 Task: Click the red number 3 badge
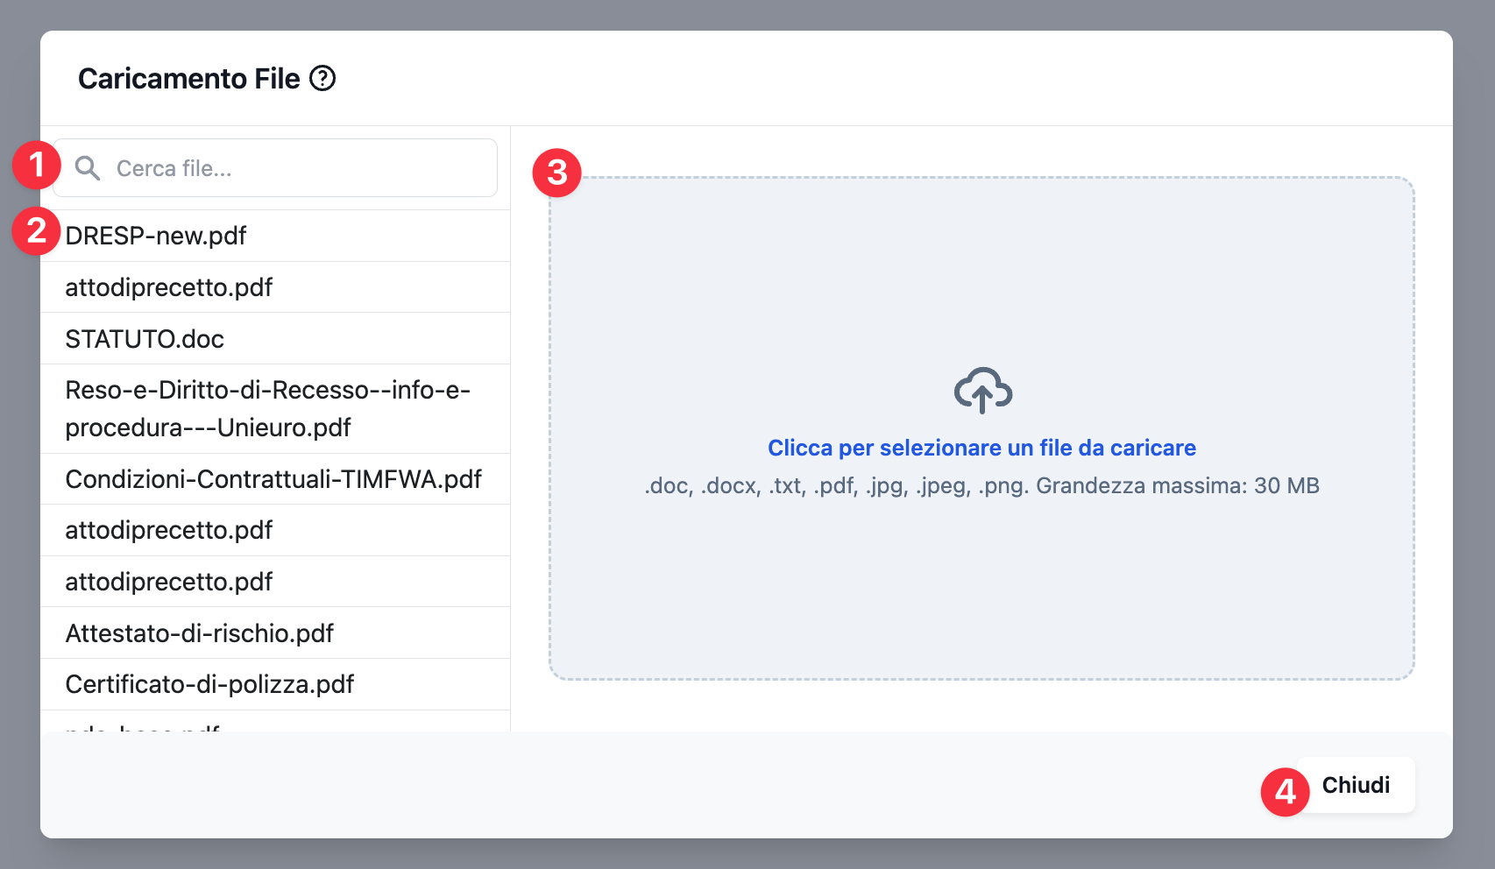pyautogui.click(x=556, y=173)
